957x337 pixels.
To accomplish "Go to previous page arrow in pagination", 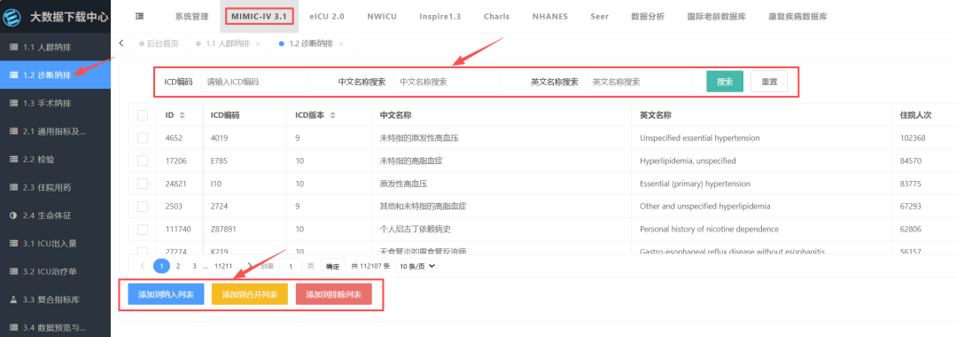I will tap(143, 266).
